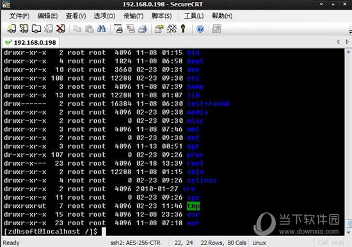Open the 查看(V) menu

[76, 16]
